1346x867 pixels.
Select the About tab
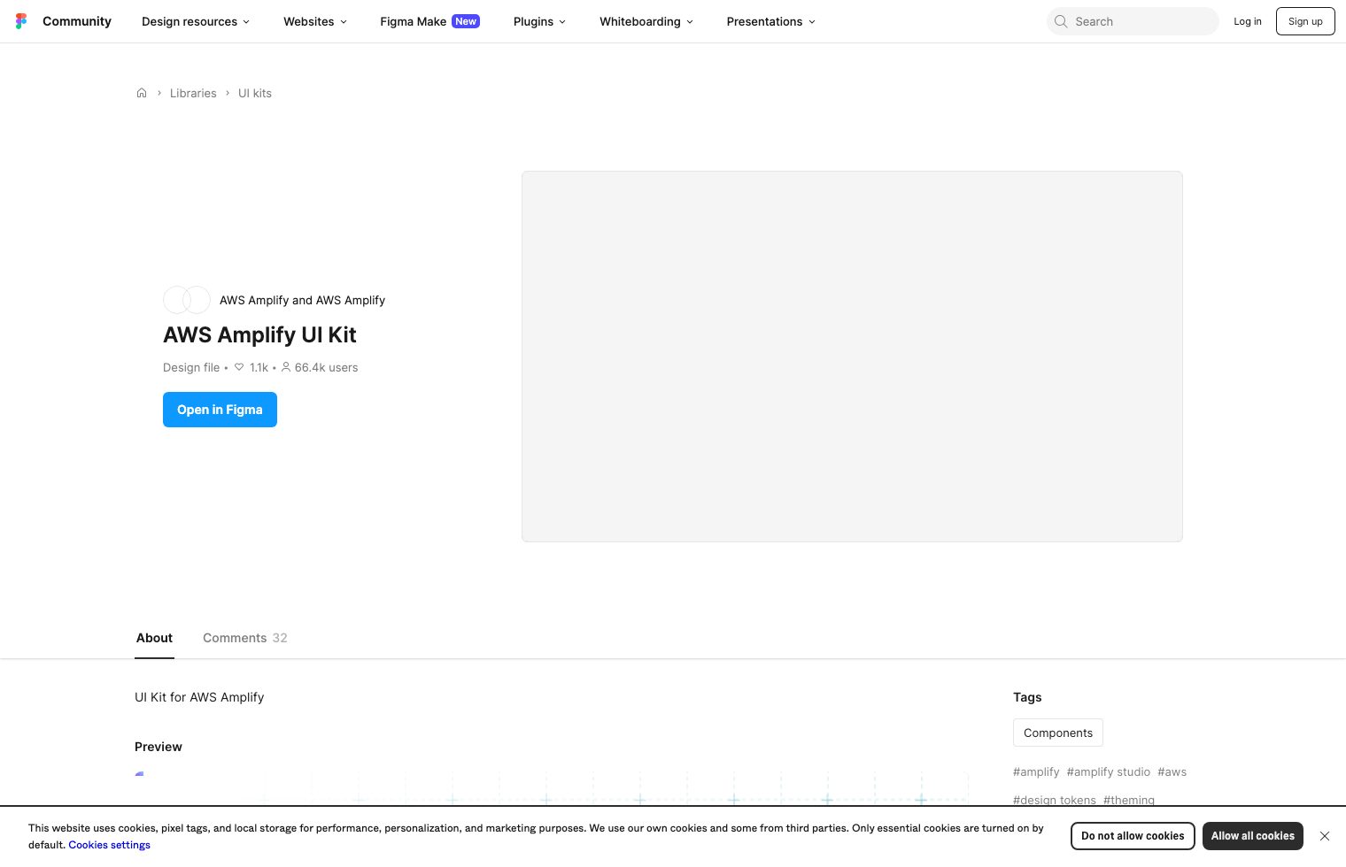[154, 638]
